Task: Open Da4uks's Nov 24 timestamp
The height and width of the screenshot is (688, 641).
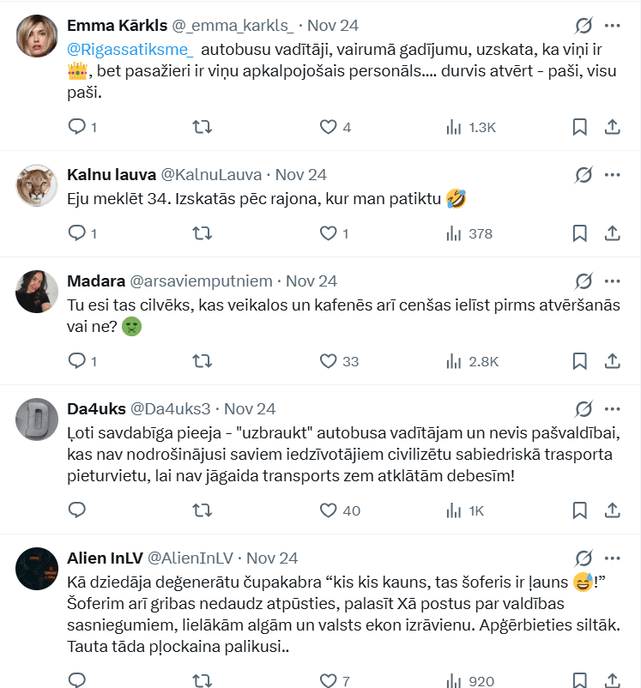Action: 250,409
